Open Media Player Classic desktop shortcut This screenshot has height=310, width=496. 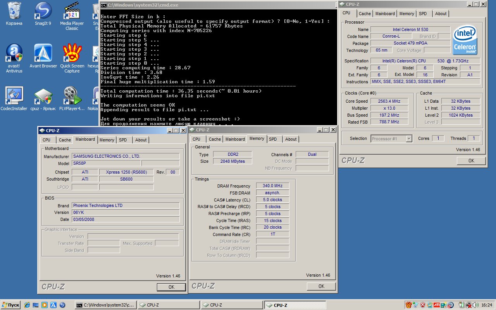coord(72,16)
